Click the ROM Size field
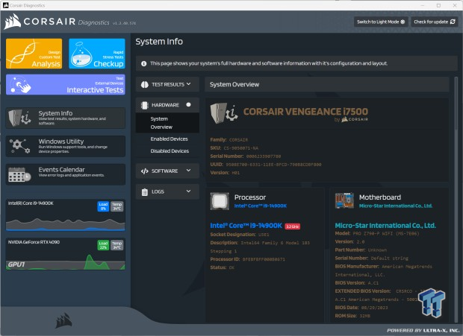 pyautogui.click(x=352, y=316)
